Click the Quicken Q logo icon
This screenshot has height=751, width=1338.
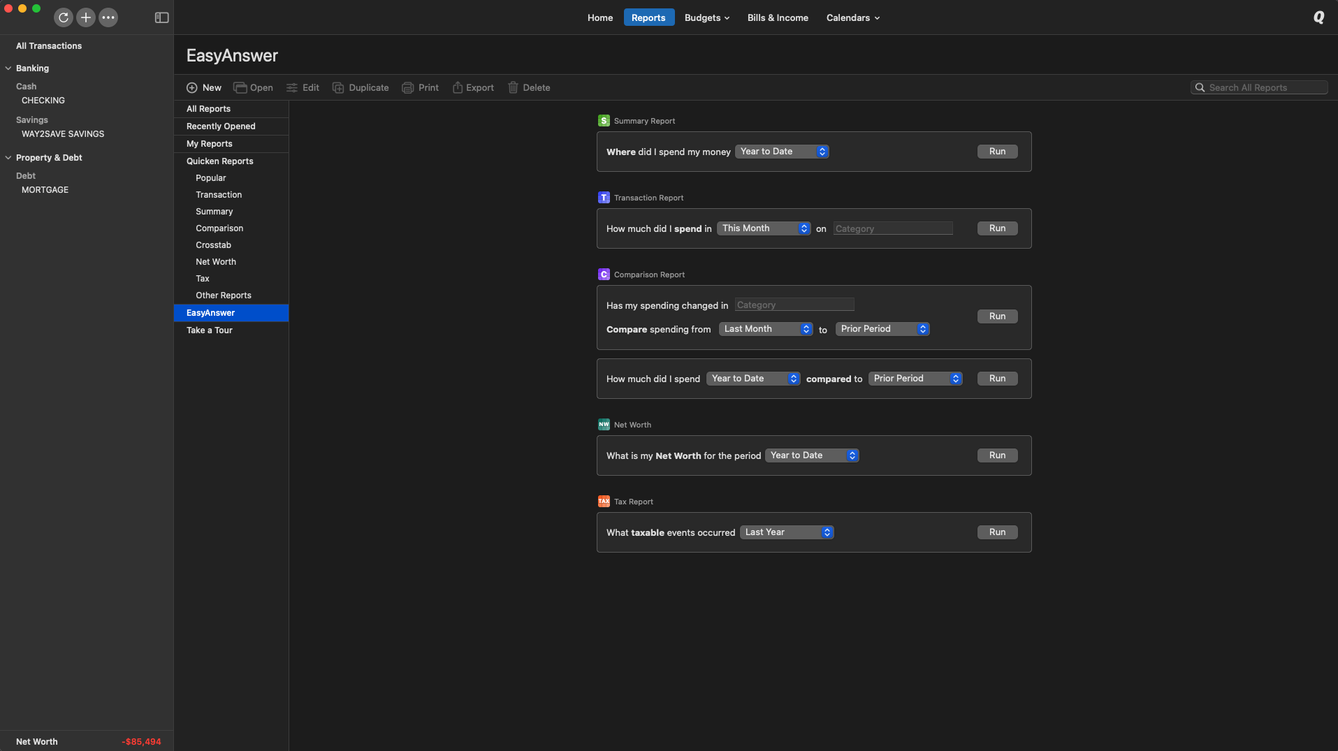click(x=1318, y=17)
